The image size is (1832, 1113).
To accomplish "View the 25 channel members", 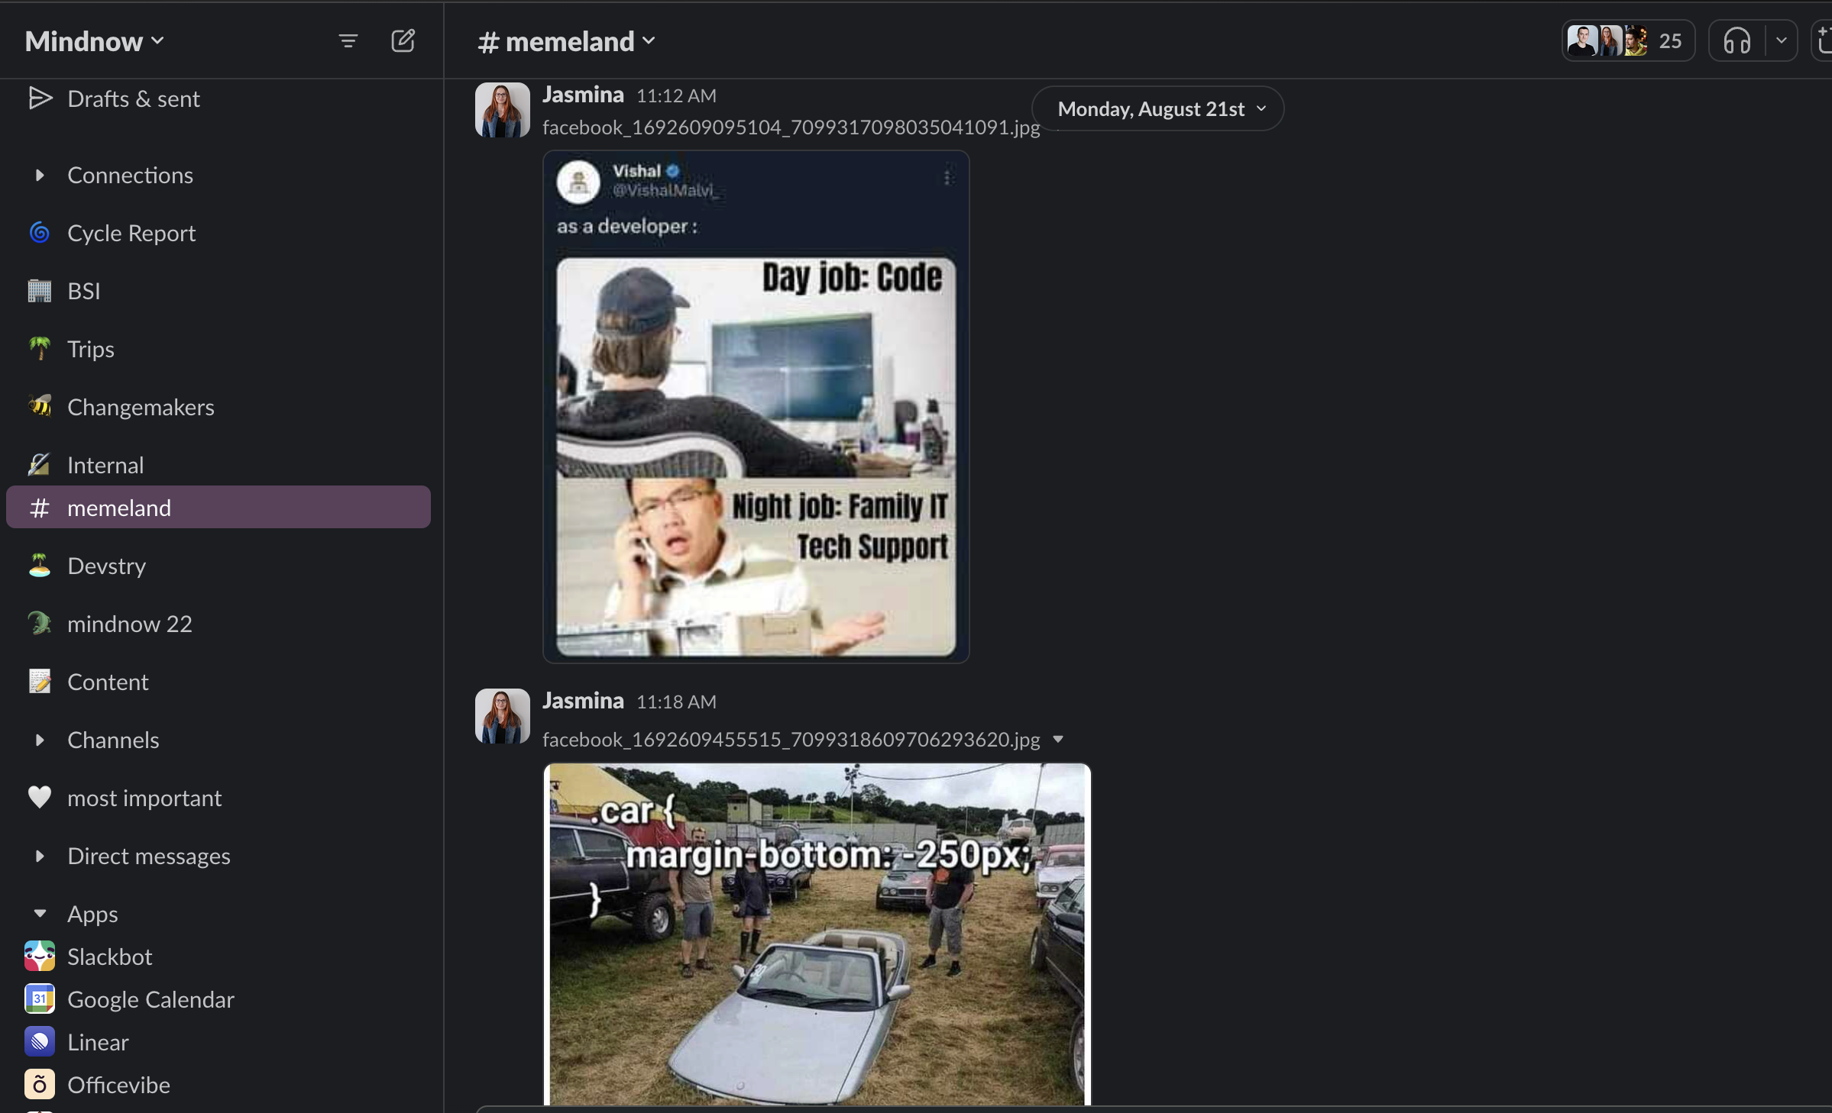I will [1628, 40].
